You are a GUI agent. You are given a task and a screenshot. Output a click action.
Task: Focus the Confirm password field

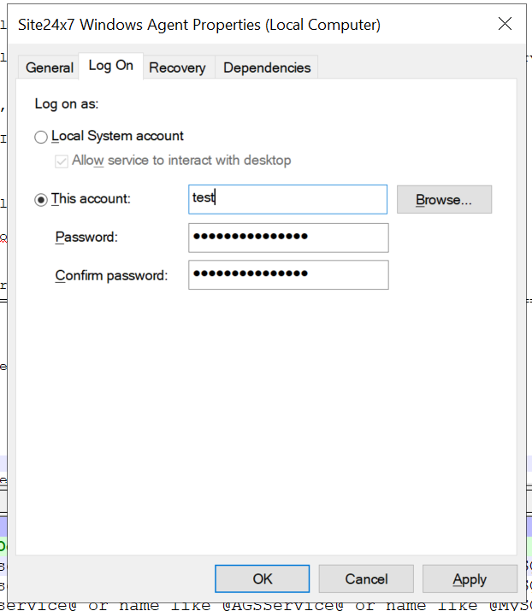(x=288, y=274)
